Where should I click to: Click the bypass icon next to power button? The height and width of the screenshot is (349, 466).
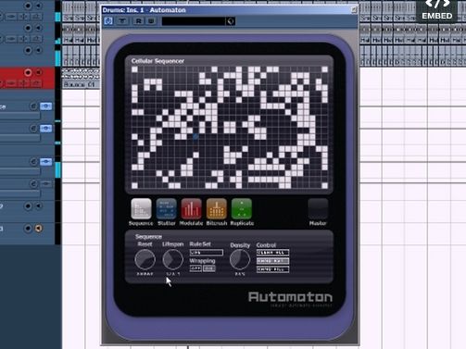pyautogui.click(x=122, y=21)
